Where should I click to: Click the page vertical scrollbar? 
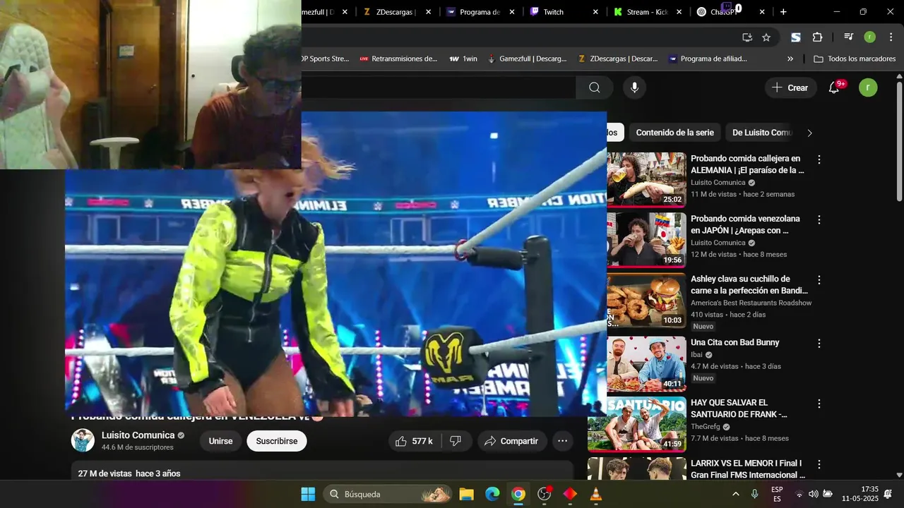tap(899, 141)
